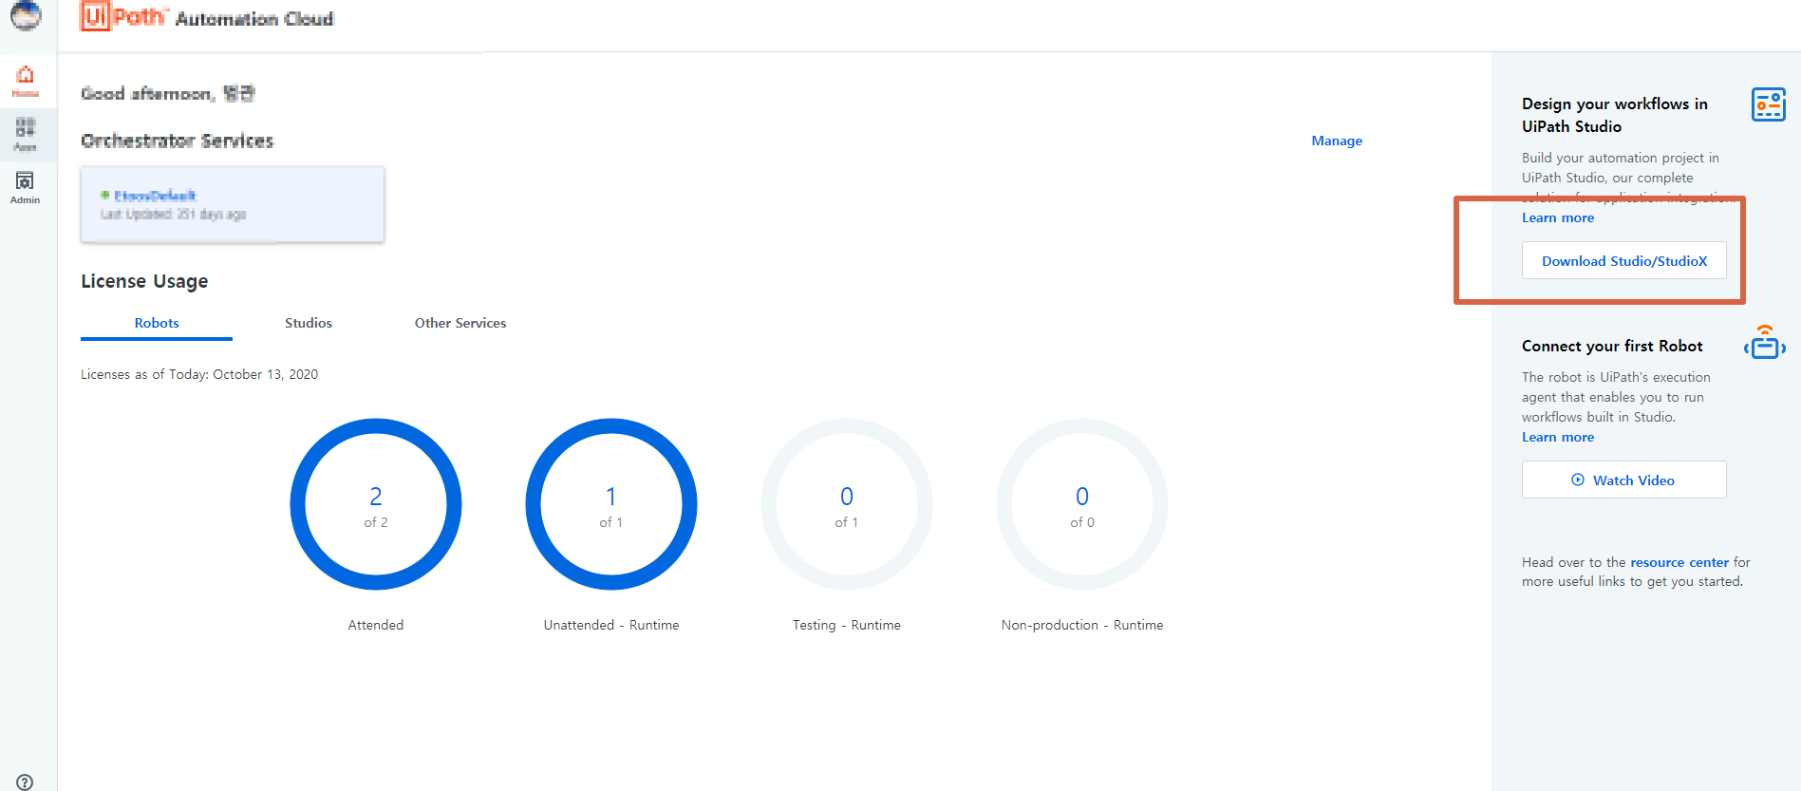
Task: Switch to the Other Services tab
Action: click(460, 323)
